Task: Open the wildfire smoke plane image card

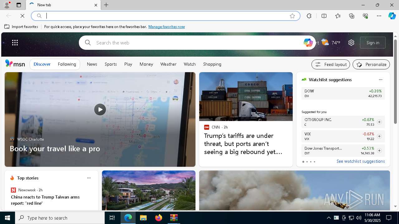Action: coord(295,190)
